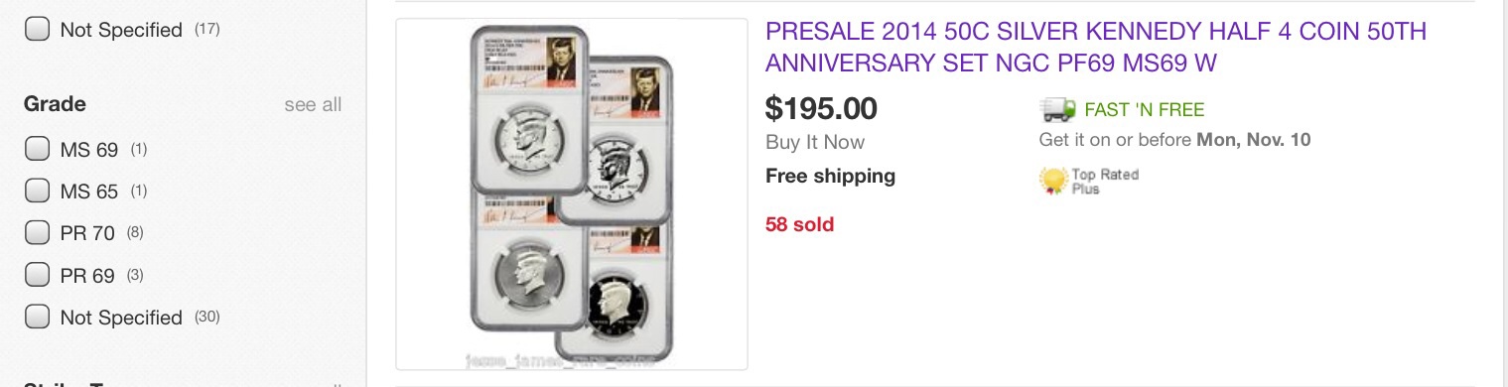The height and width of the screenshot is (387, 1508).
Task: Tick the PR 70 grade filter
Action: click(x=37, y=233)
